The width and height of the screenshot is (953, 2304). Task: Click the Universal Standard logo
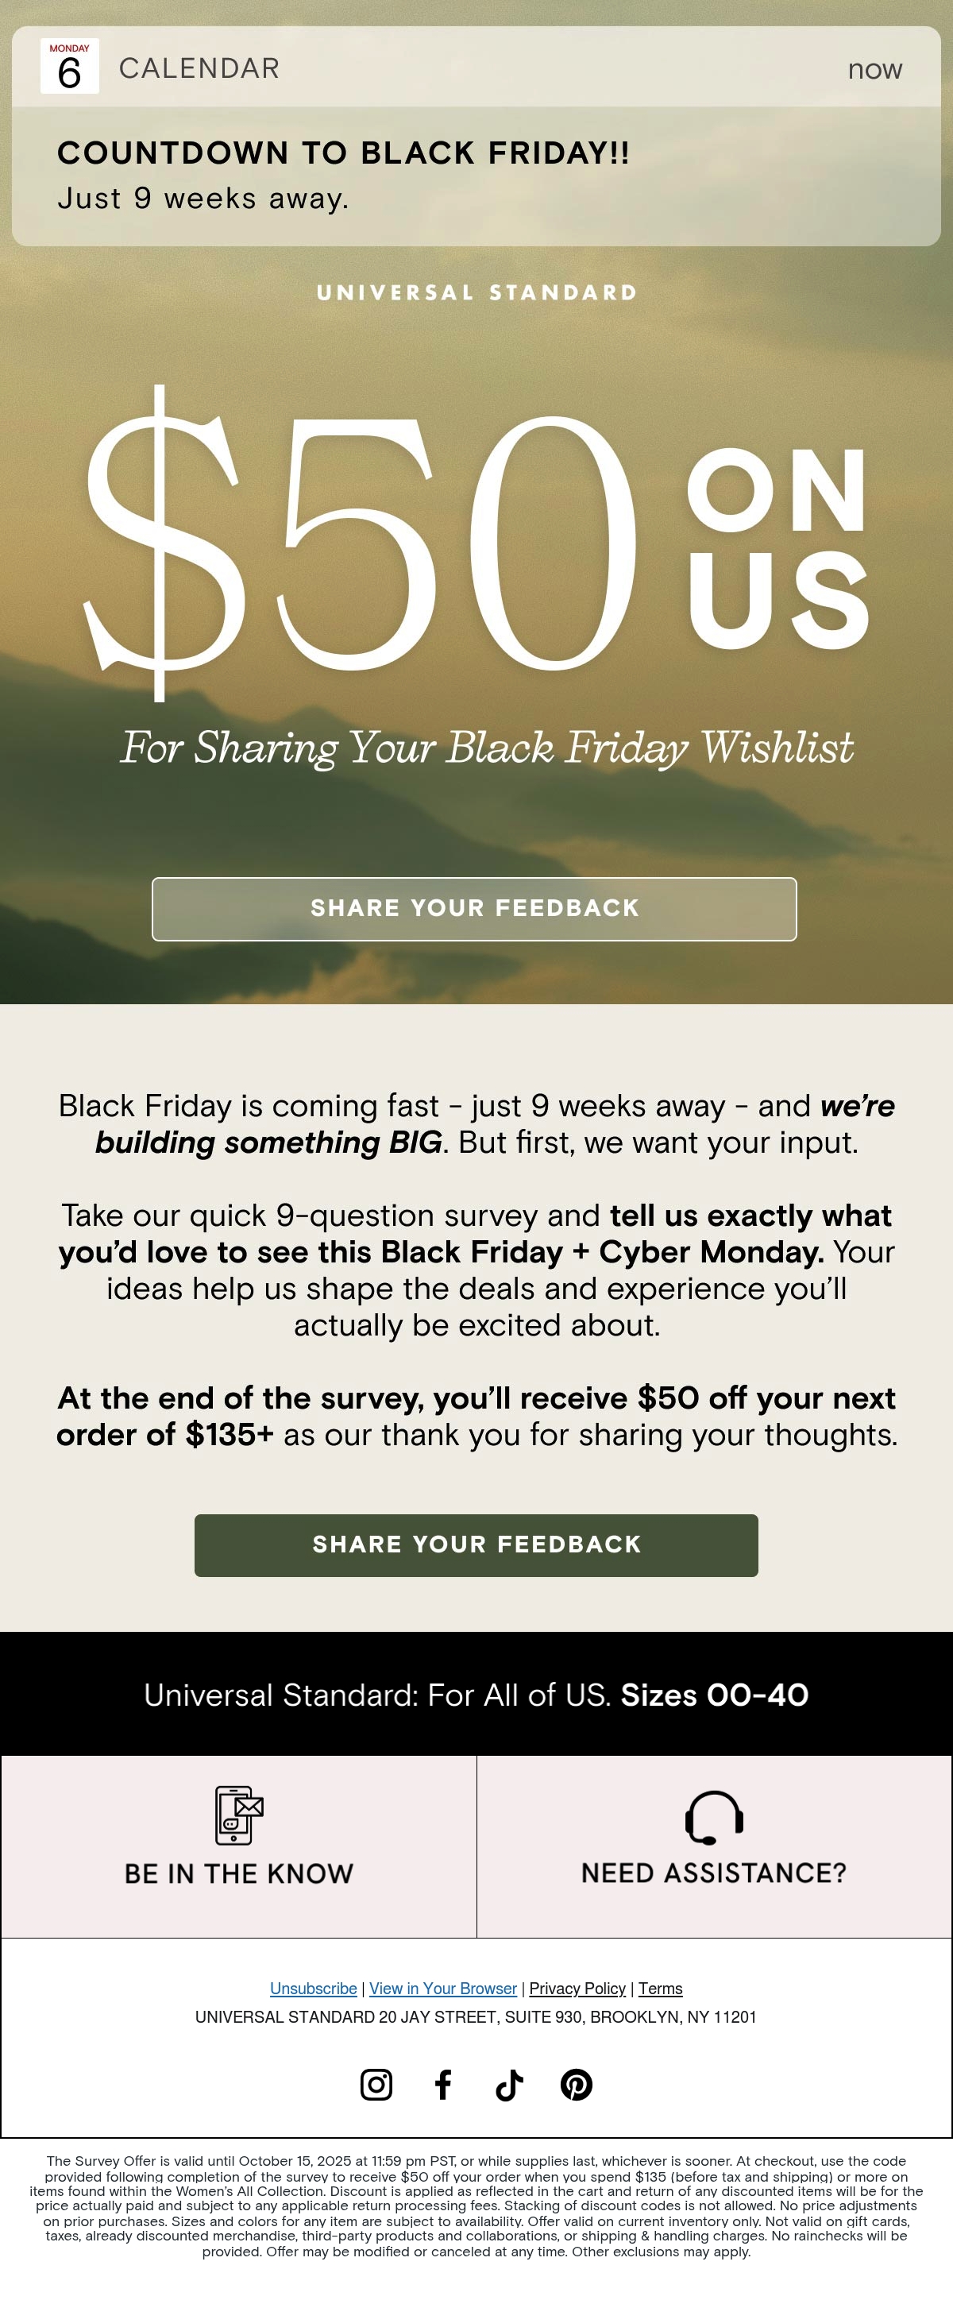(476, 292)
